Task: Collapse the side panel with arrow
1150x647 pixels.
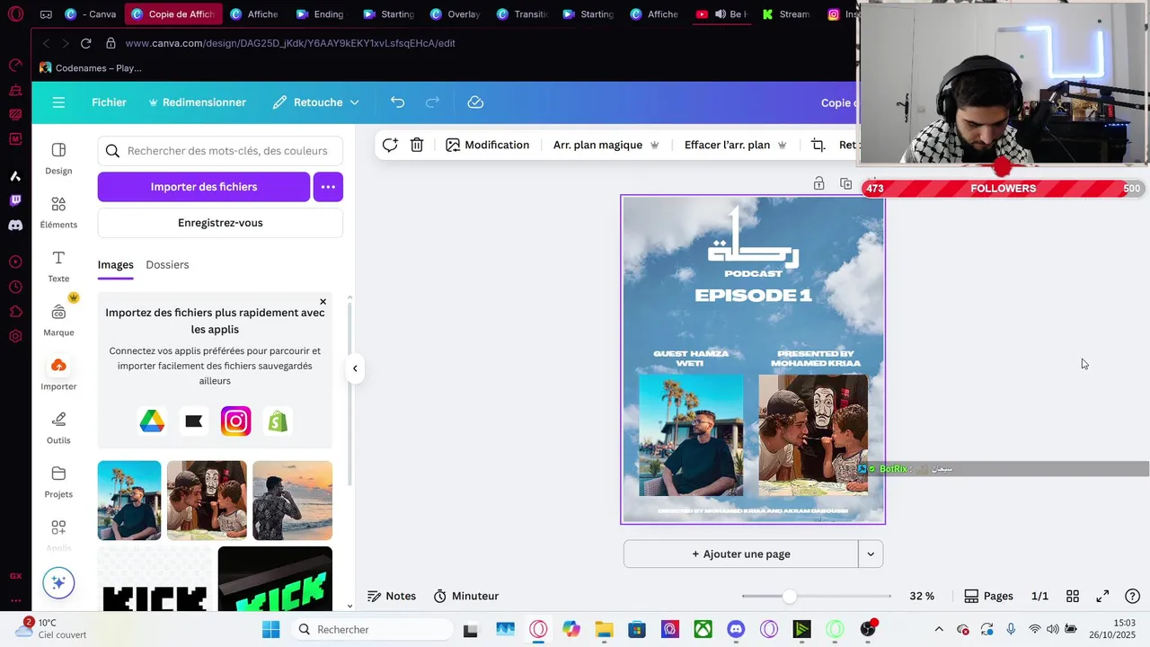Action: pyautogui.click(x=355, y=368)
